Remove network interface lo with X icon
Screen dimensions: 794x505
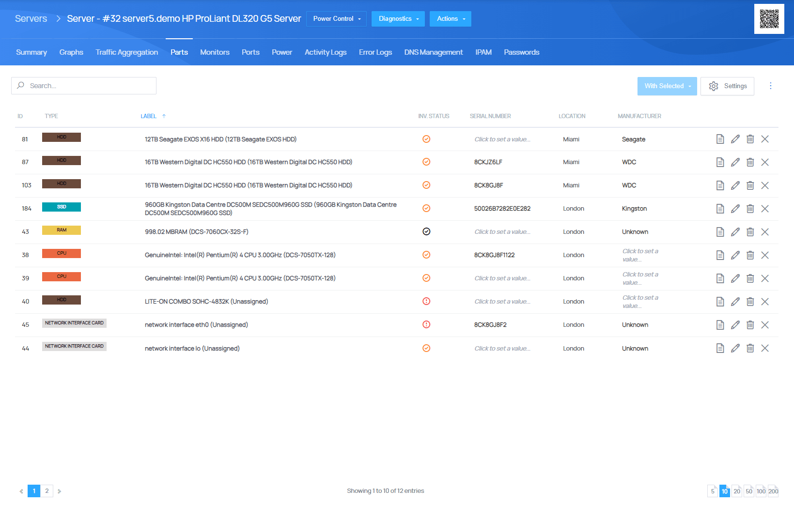[765, 348]
